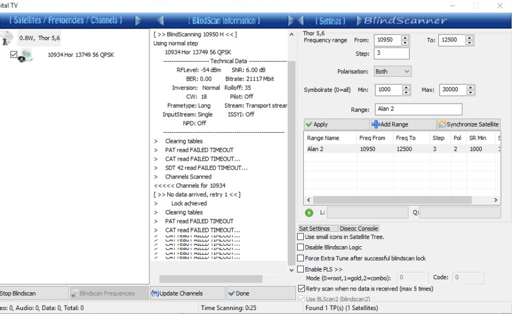The height and width of the screenshot is (314, 512).
Task: Close the window with the X button
Action: tap(500, 6)
